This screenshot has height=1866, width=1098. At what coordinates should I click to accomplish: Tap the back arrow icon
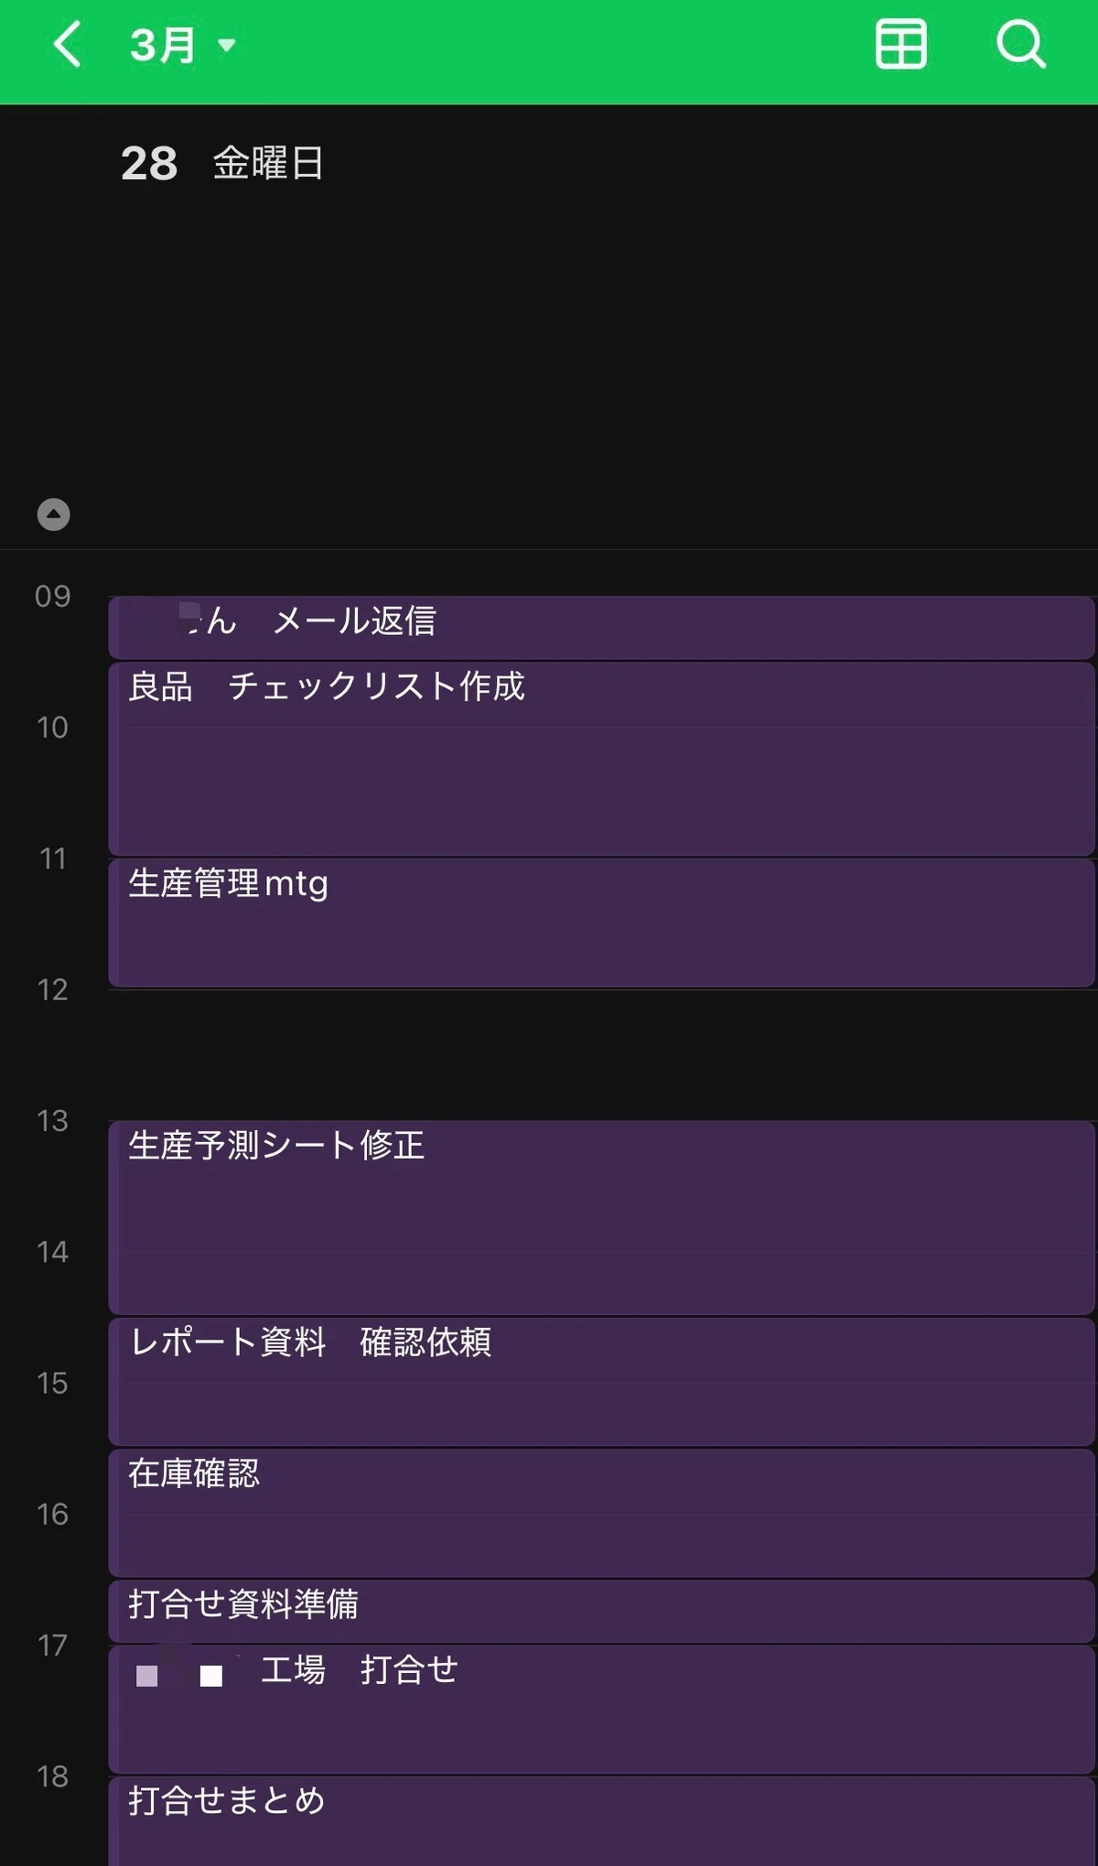pyautogui.click(x=68, y=44)
